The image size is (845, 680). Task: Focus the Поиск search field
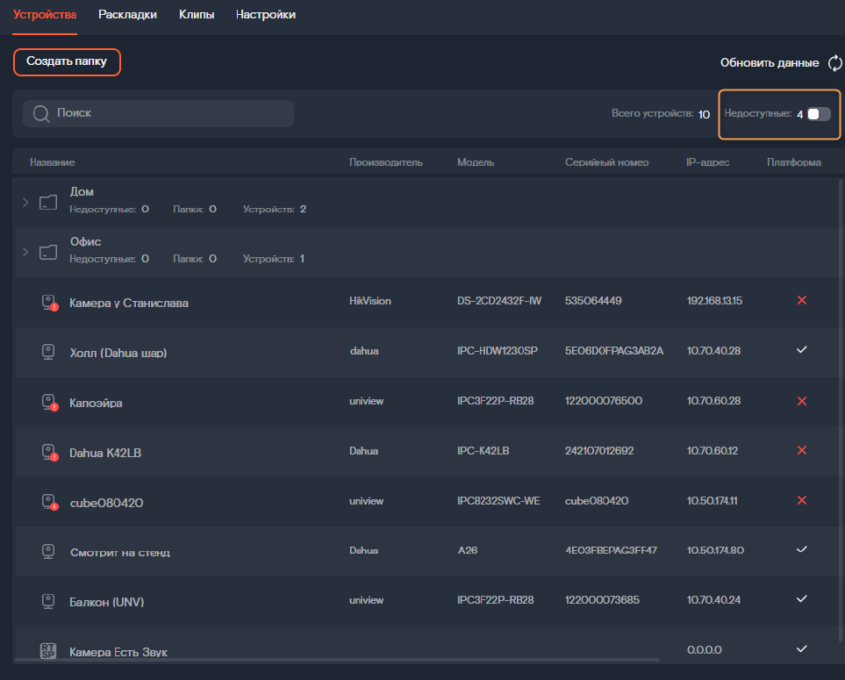click(x=159, y=113)
